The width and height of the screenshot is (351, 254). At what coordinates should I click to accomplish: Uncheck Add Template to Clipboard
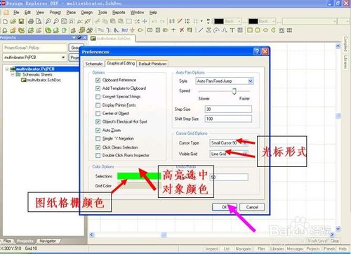coord(98,88)
